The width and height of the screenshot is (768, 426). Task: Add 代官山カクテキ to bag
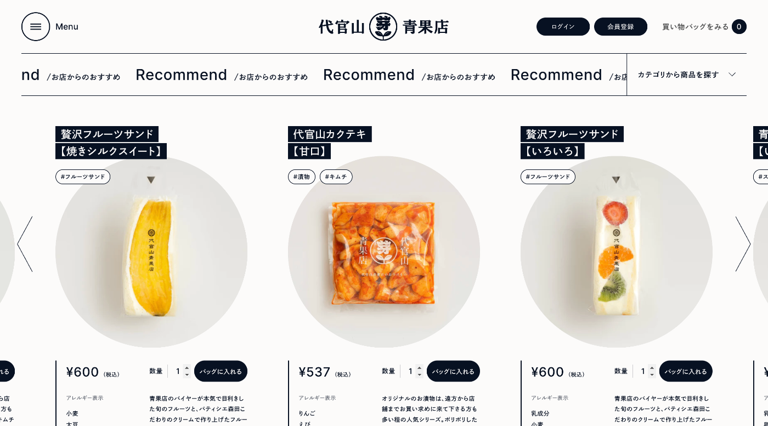[x=453, y=371]
